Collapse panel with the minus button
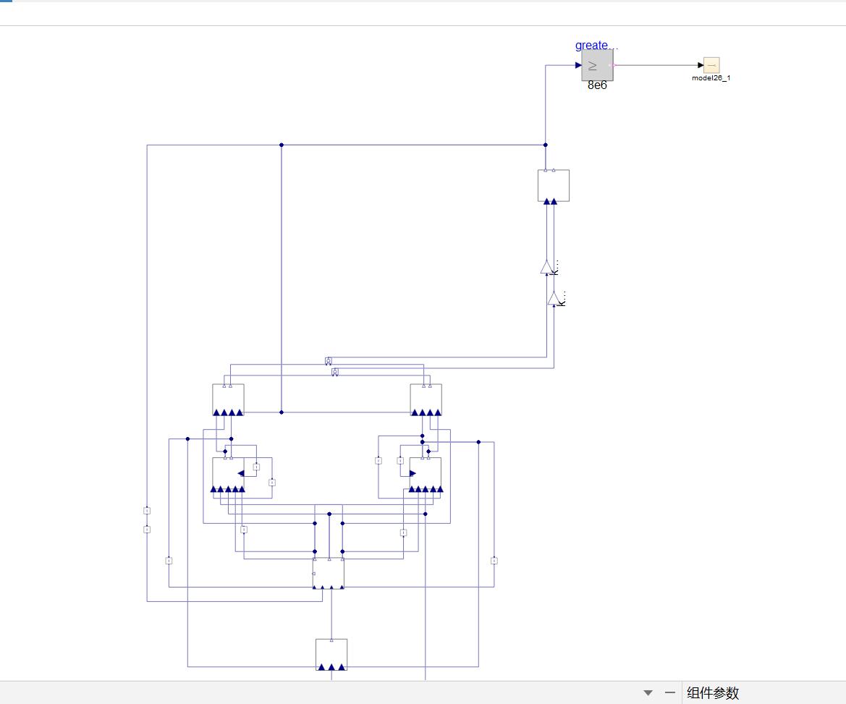The height and width of the screenshot is (704, 846). pos(669,692)
